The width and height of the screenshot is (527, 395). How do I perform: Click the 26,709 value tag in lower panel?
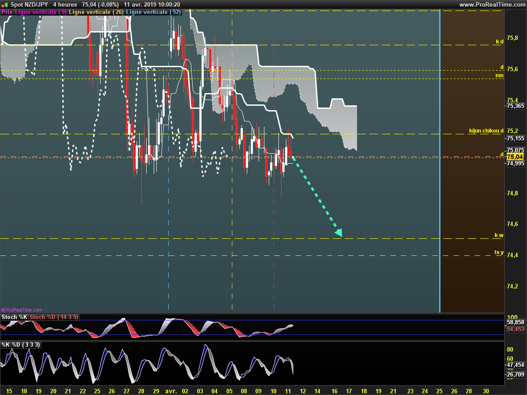(515, 374)
